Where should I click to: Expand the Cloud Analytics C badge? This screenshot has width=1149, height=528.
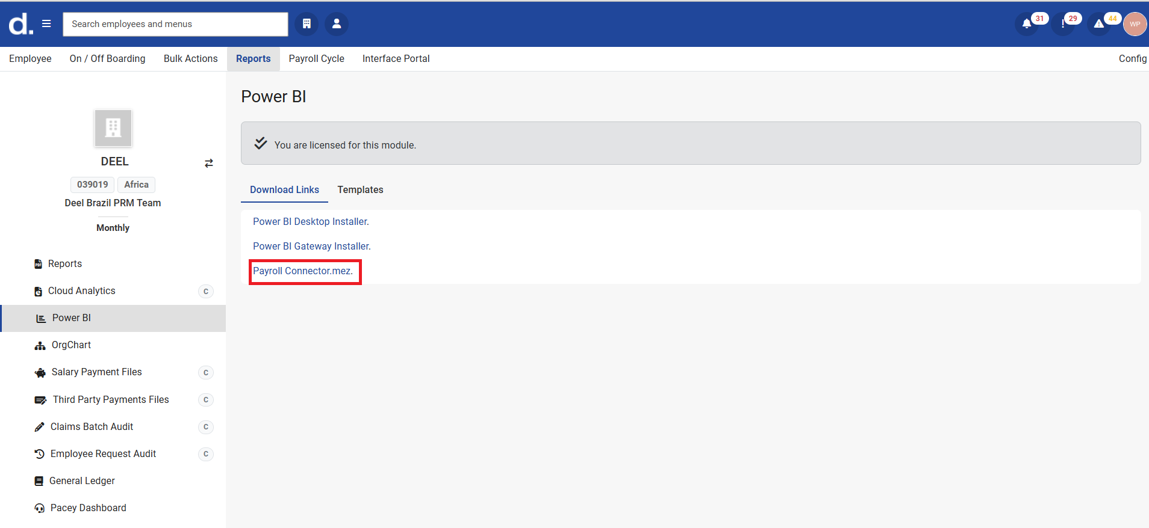[x=205, y=291]
